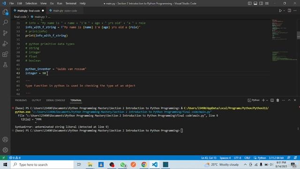Open the Selection menu

pyautogui.click(x=31, y=3)
